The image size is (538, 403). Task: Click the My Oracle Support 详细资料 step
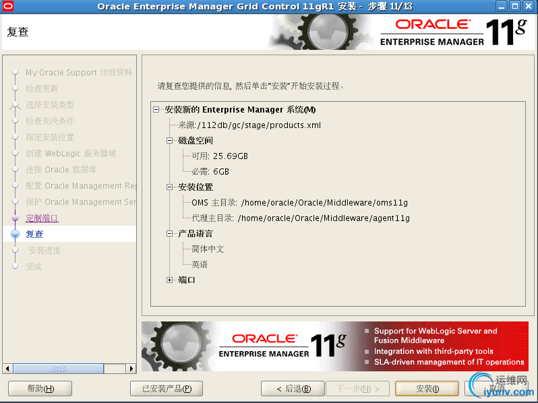point(79,73)
